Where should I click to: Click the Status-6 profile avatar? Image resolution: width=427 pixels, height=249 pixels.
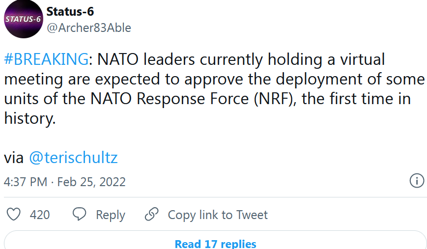click(23, 20)
